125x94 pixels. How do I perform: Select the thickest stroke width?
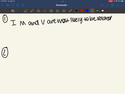pos(103,11)
